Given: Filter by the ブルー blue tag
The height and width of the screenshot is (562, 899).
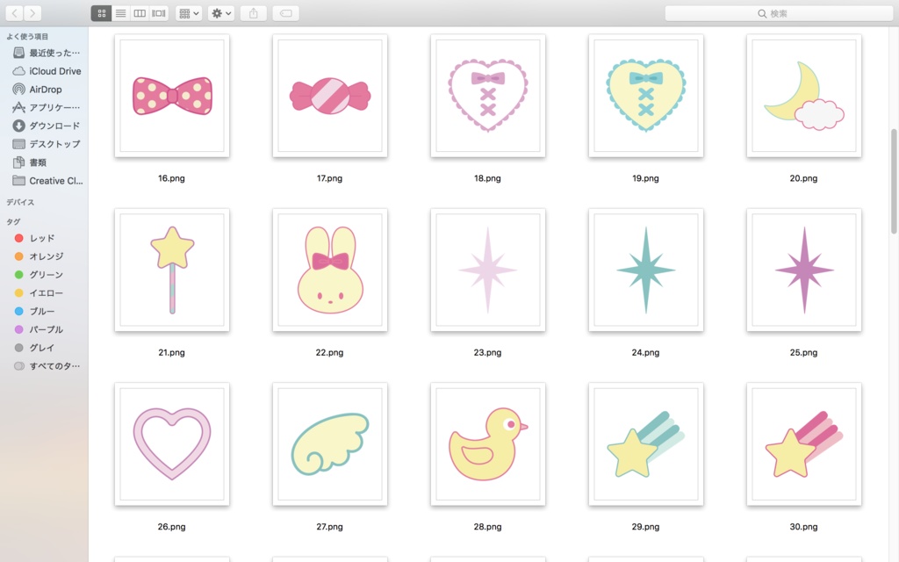Looking at the screenshot, I should pyautogui.click(x=34, y=312).
